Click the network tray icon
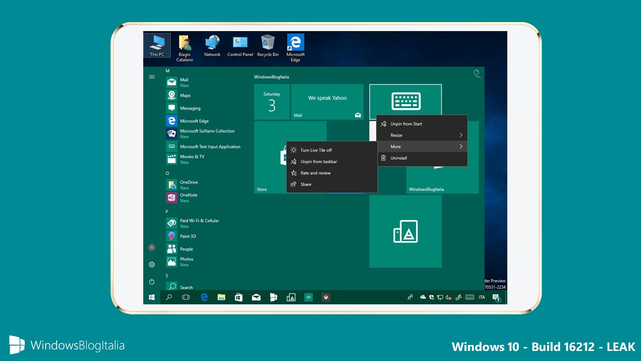This screenshot has height=361, width=641. 440,297
